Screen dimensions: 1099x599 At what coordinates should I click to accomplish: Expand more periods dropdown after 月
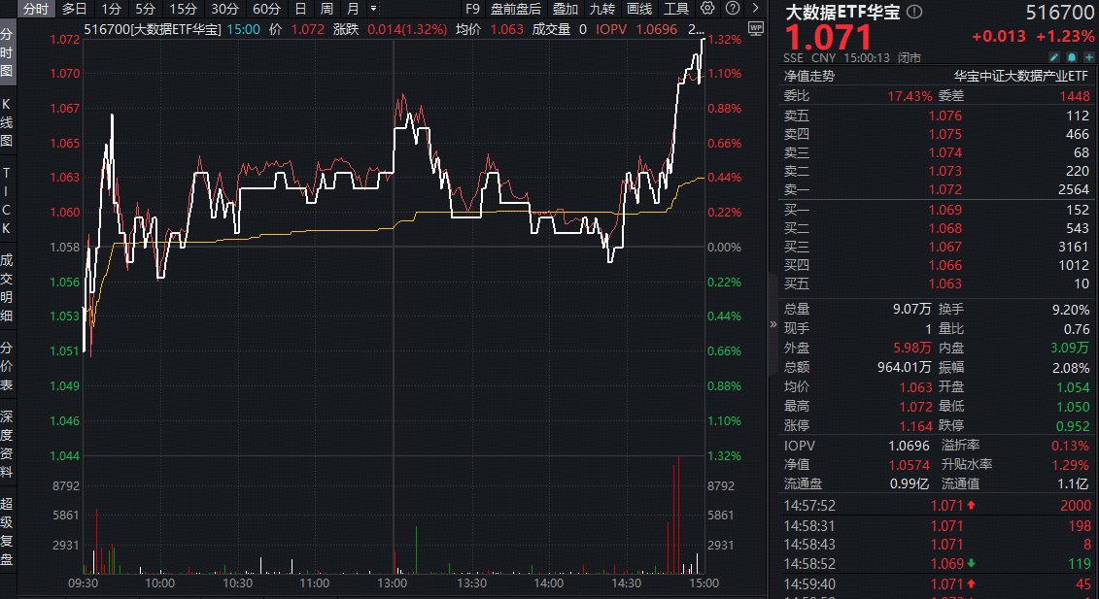click(x=374, y=9)
